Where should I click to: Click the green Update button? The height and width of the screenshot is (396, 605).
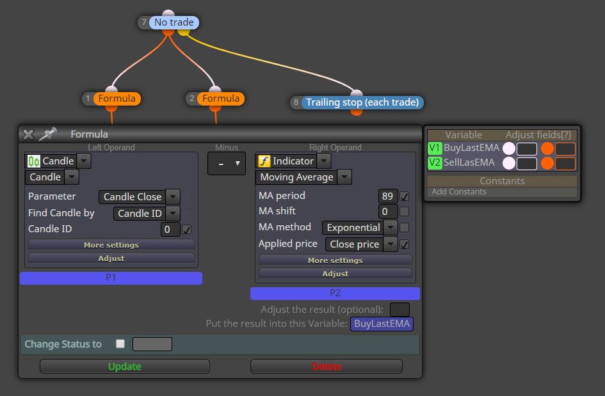[x=125, y=367]
